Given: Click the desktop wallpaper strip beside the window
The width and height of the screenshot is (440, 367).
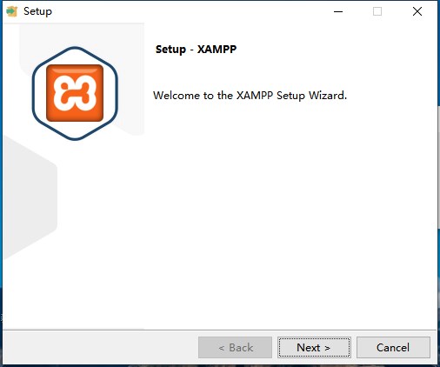Looking at the screenshot, I should click(x=438, y=203).
